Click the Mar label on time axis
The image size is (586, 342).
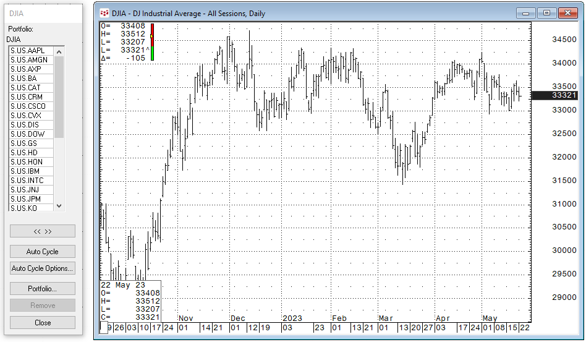[x=386, y=318]
